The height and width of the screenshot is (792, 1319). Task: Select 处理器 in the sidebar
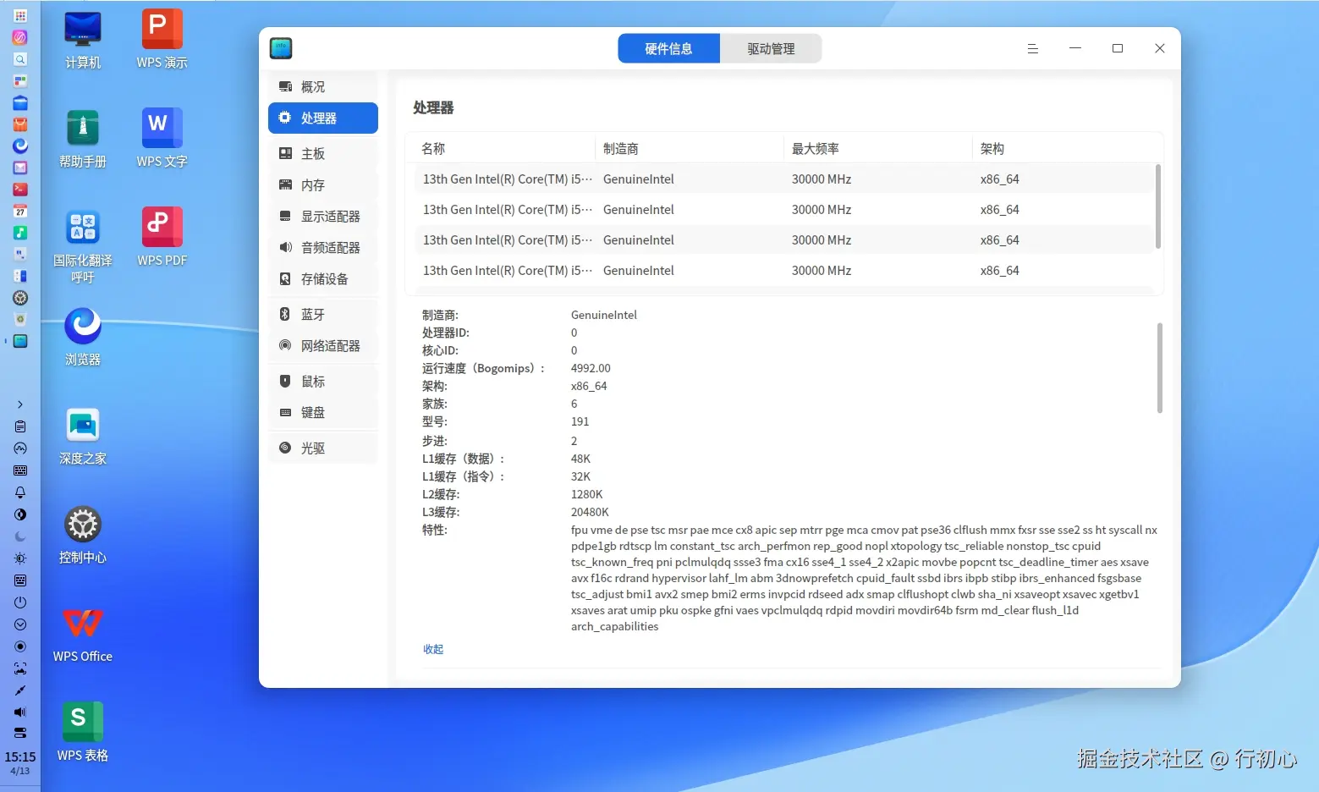[x=322, y=118]
